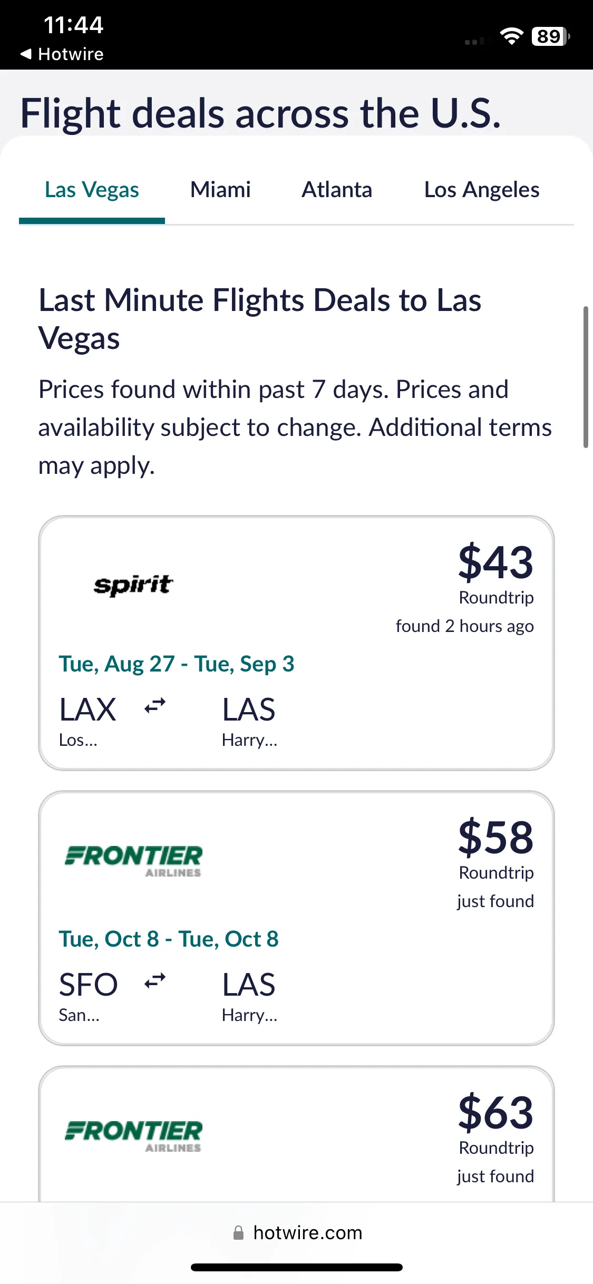Tap the Frontier logo on the $58 deal

(x=133, y=861)
